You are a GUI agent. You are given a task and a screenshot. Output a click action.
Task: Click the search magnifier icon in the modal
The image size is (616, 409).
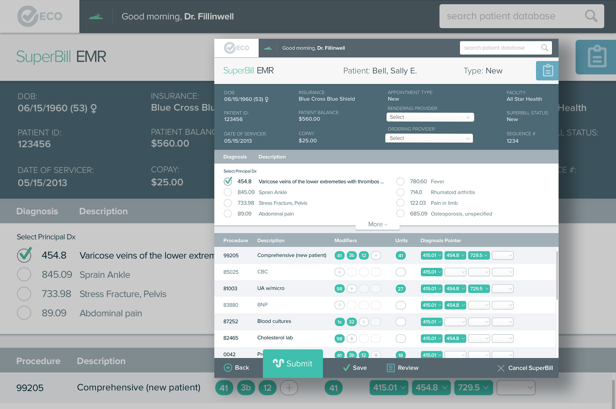coord(544,48)
